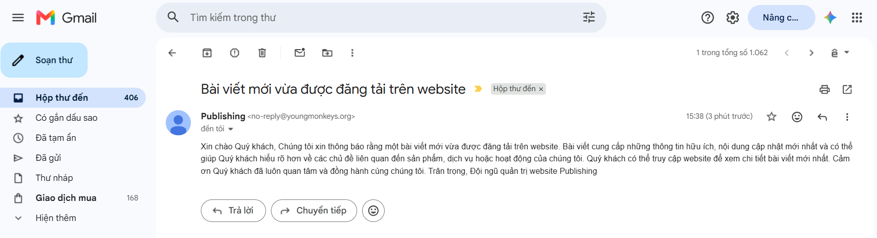The width and height of the screenshot is (877, 238).
Task: Click the sender name Publishing
Action: [x=223, y=116]
